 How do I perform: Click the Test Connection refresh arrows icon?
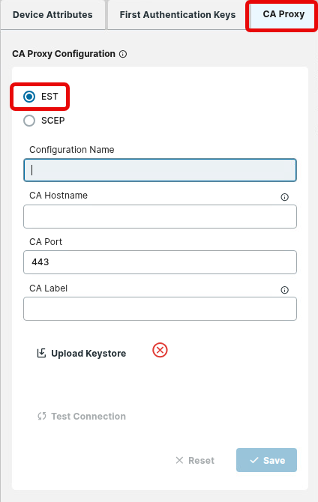(42, 416)
